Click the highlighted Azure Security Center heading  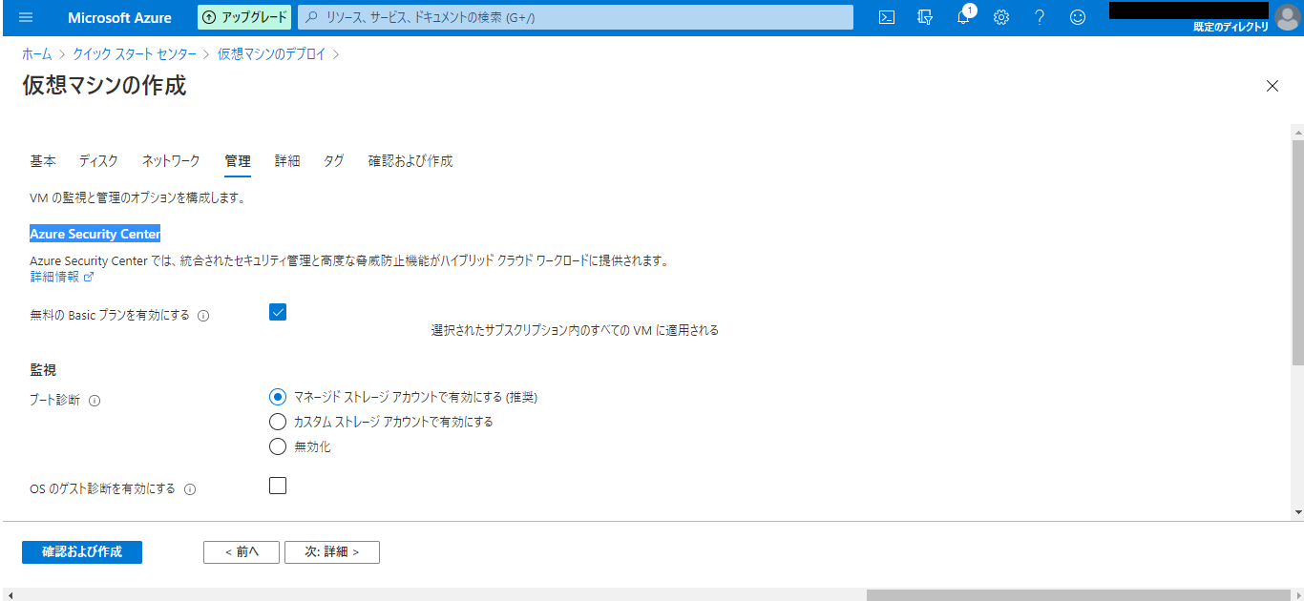point(95,234)
